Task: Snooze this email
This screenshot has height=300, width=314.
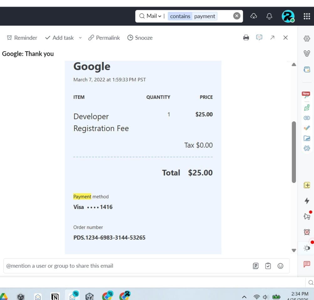Action: coord(140,38)
